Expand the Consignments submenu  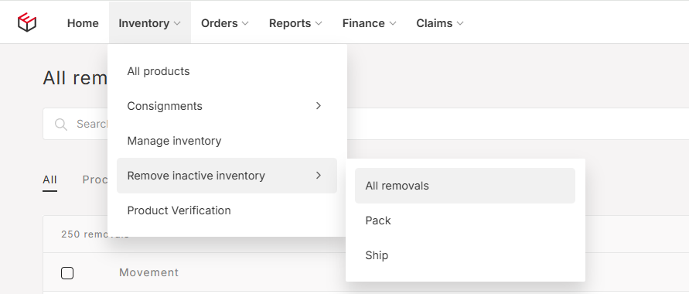(x=227, y=106)
